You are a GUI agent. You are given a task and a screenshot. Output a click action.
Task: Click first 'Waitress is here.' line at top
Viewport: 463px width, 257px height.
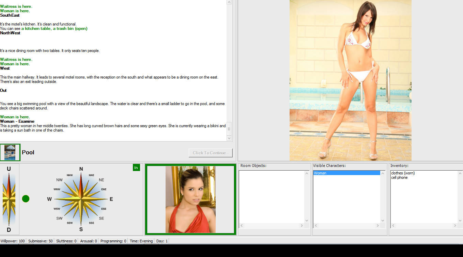tap(16, 6)
